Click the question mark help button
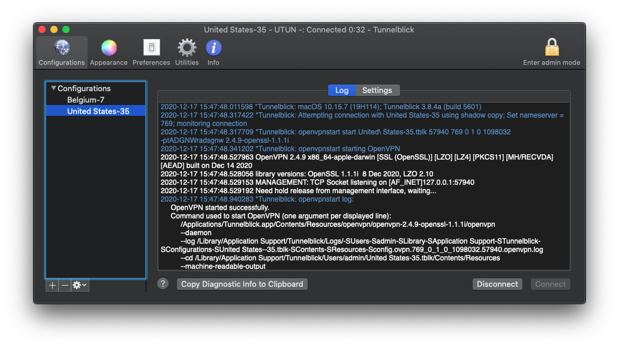The height and width of the screenshot is (348, 619). [163, 284]
